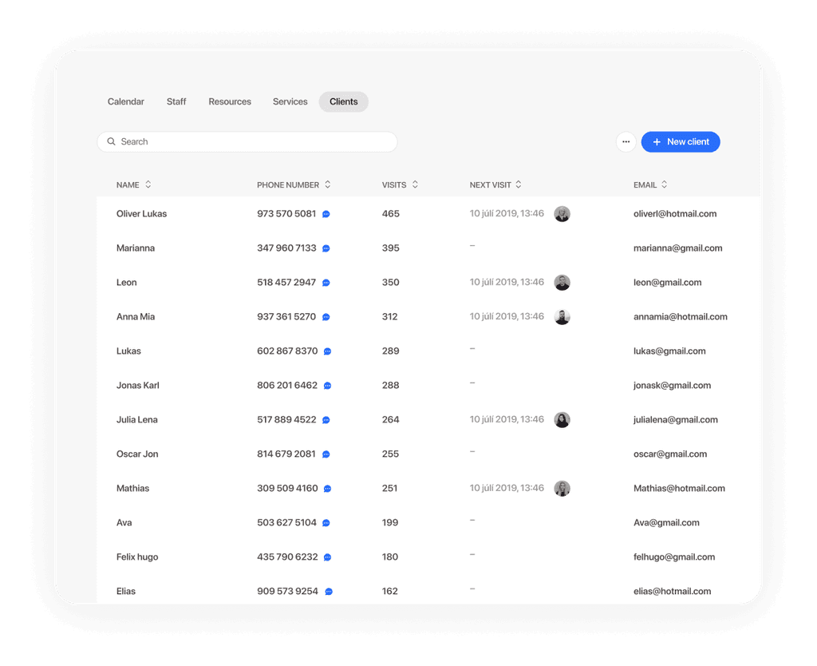The image size is (817, 666).
Task: Open julialena@gmail.com email link
Action: point(675,419)
